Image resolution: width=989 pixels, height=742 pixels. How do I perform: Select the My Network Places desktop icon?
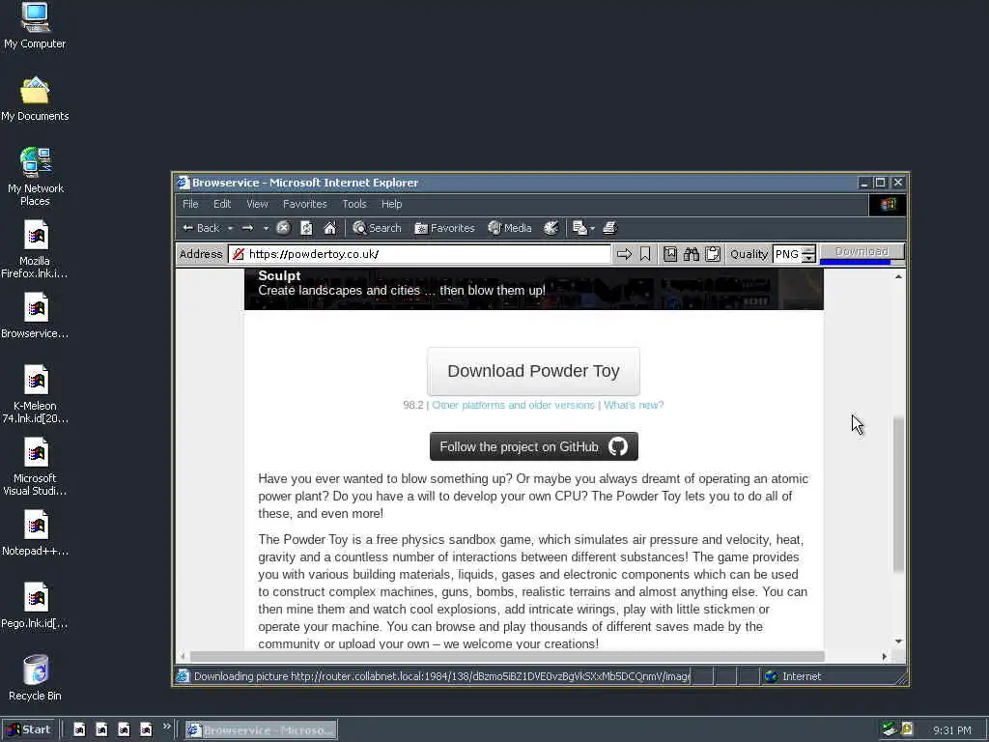point(35,177)
